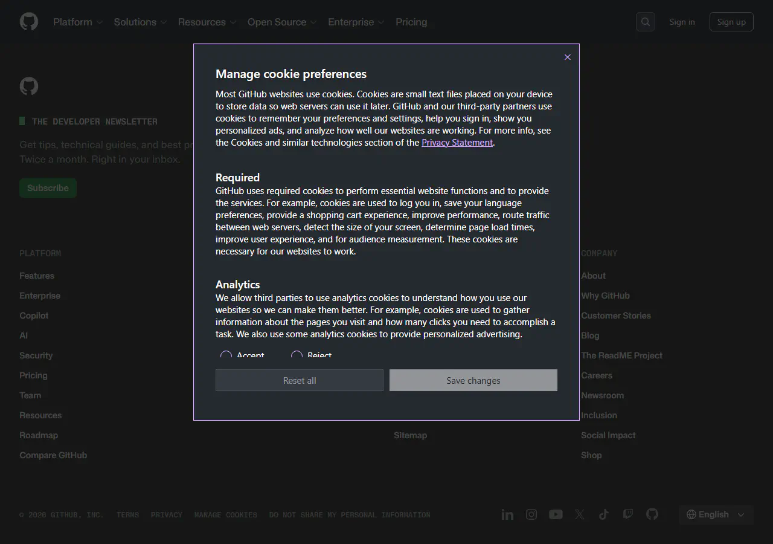Image resolution: width=773 pixels, height=544 pixels.
Task: Open GitHub's X (Twitter) icon
Action: pyautogui.click(x=580, y=514)
